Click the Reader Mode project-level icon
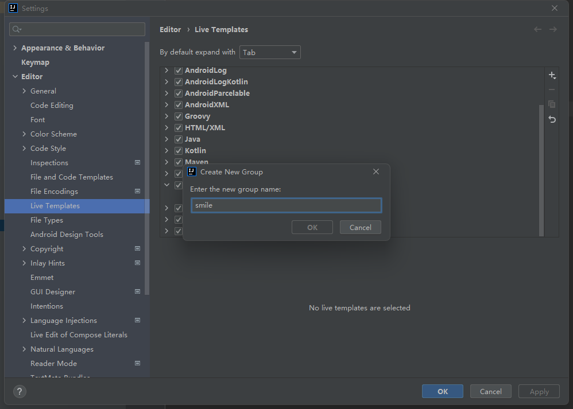The width and height of the screenshot is (573, 409). point(137,363)
